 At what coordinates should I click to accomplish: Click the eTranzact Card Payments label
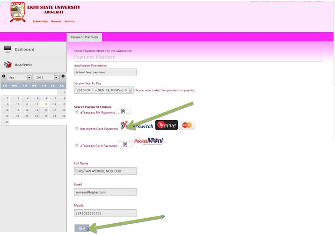[99, 146]
